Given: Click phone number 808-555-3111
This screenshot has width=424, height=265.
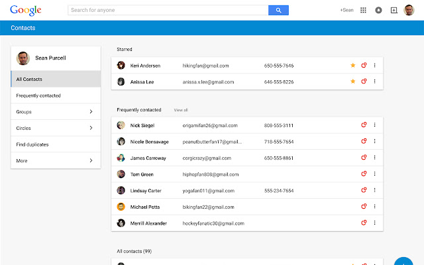Looking at the screenshot, I should (x=279, y=125).
